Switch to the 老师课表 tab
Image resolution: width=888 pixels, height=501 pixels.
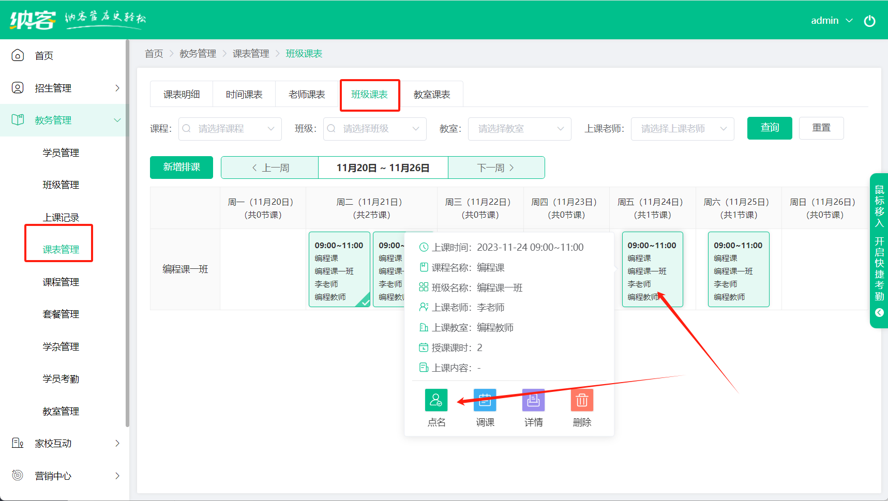[x=307, y=95]
